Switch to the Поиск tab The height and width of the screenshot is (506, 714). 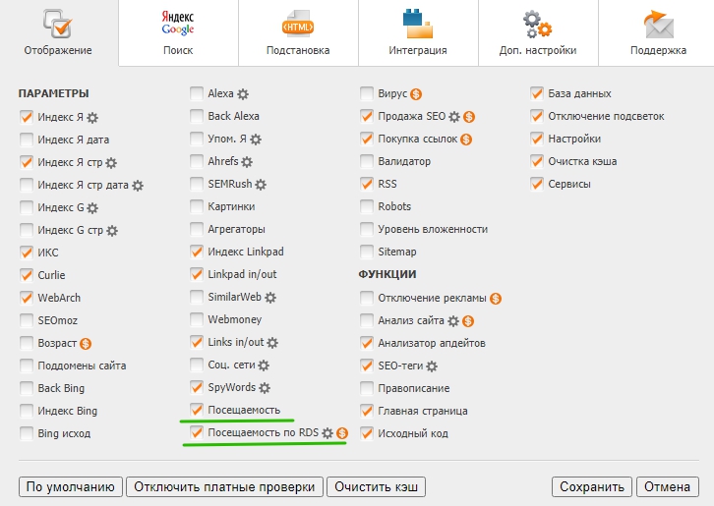(178, 32)
